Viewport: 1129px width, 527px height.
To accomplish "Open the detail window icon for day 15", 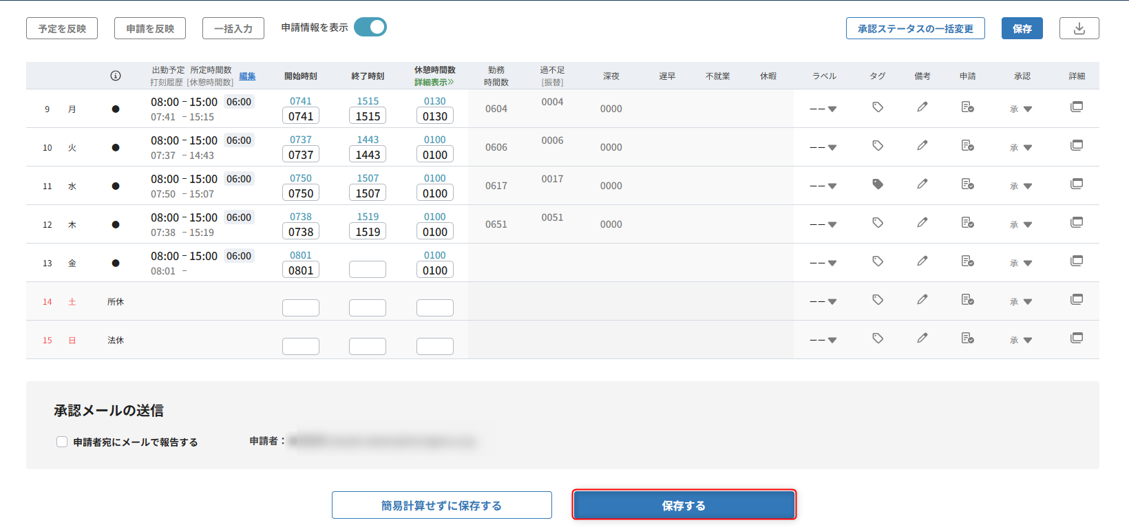I will pyautogui.click(x=1077, y=338).
